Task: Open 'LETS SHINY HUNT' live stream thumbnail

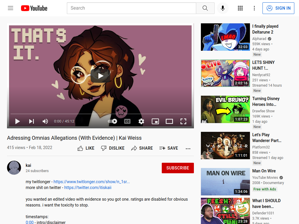Action: coord(225,73)
